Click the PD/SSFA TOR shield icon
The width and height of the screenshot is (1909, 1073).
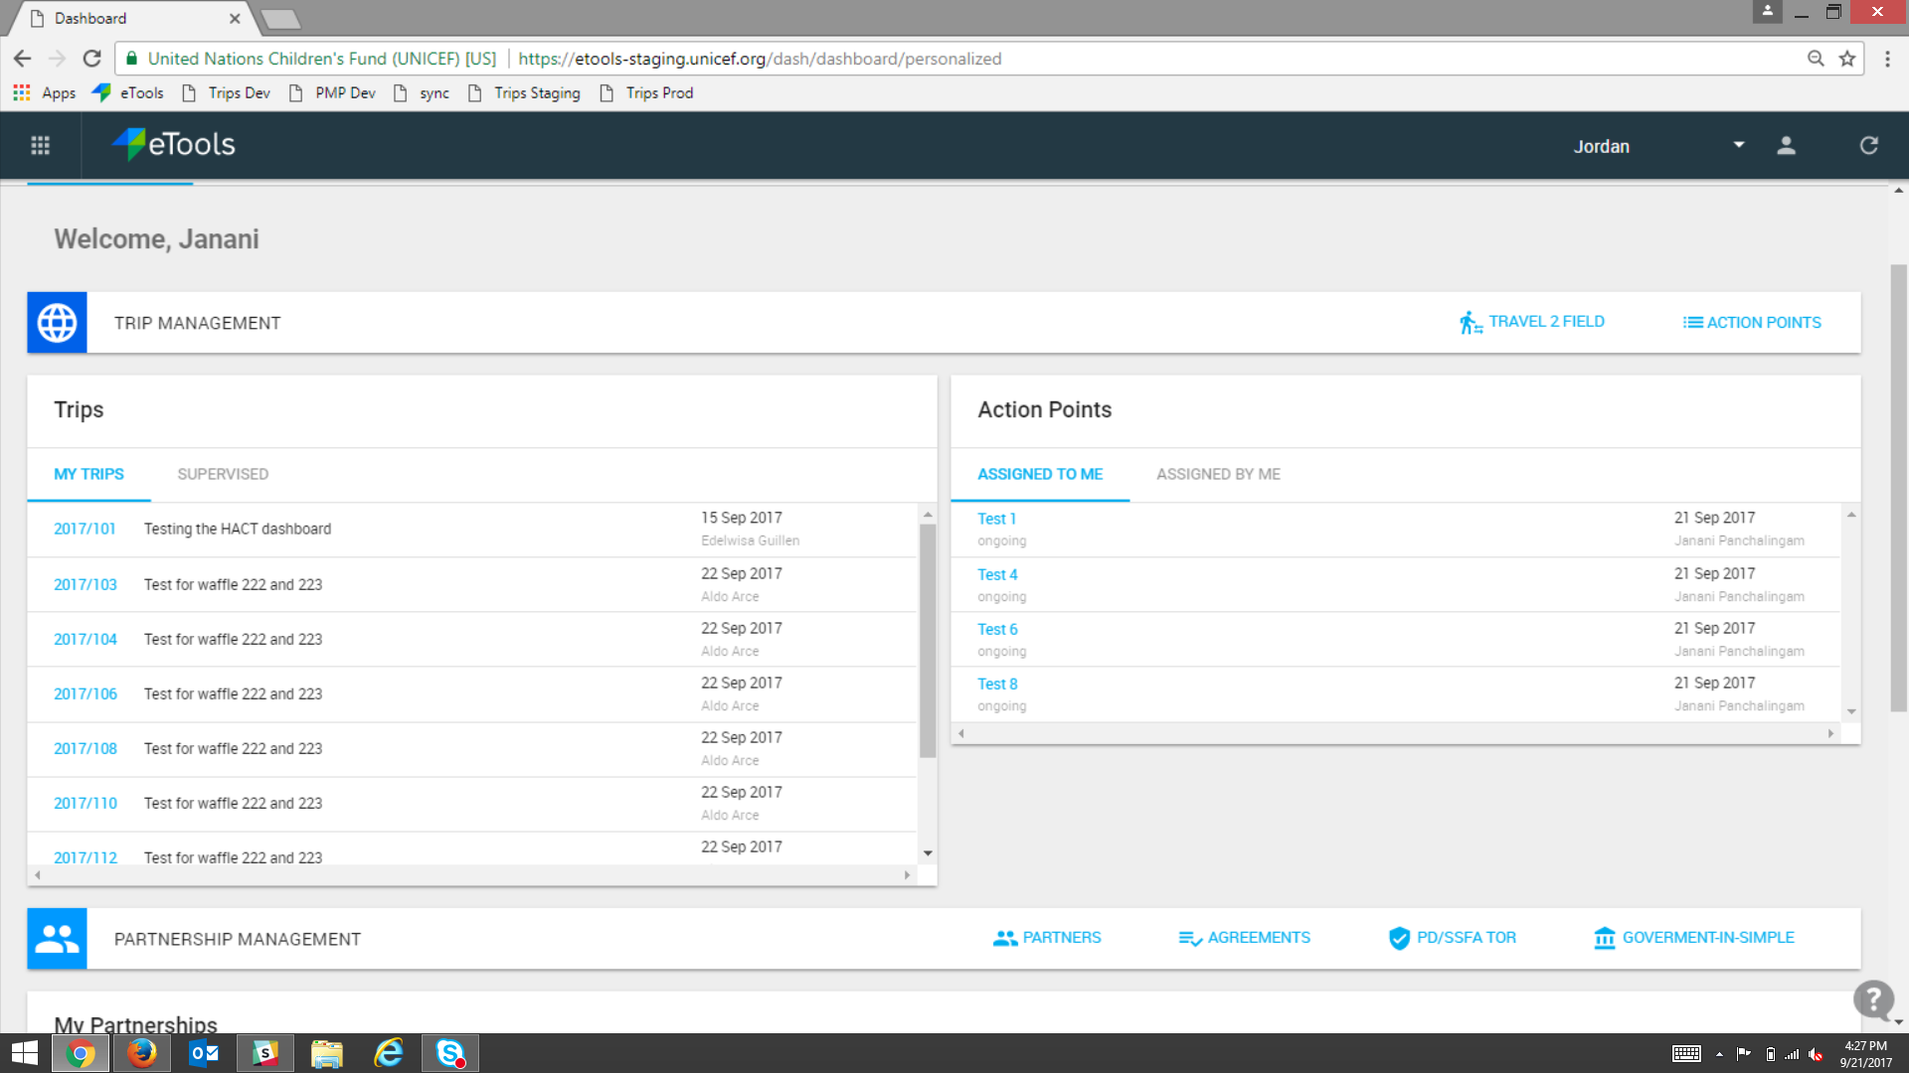point(1399,937)
